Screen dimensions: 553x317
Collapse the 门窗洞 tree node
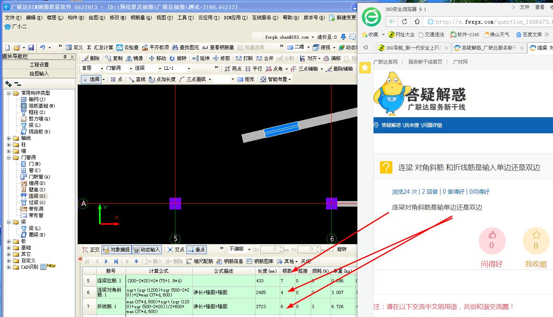pyautogui.click(x=9, y=157)
